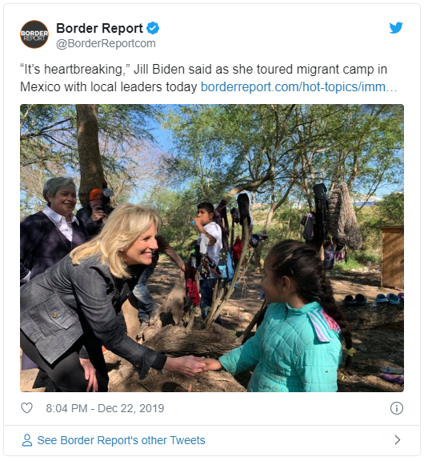Viewport: 428px width, 461px height.
Task: Like the tweet with the heart icon
Action: 26,408
